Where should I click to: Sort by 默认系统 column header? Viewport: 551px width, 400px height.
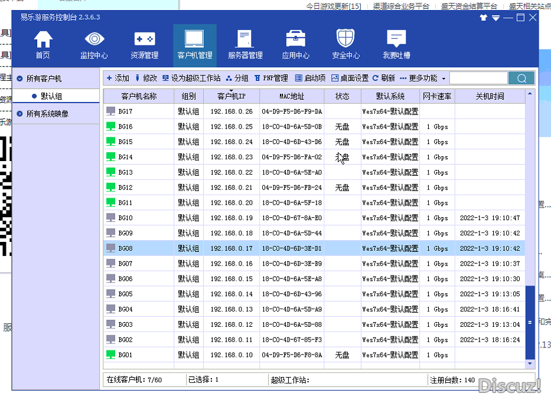click(x=390, y=96)
